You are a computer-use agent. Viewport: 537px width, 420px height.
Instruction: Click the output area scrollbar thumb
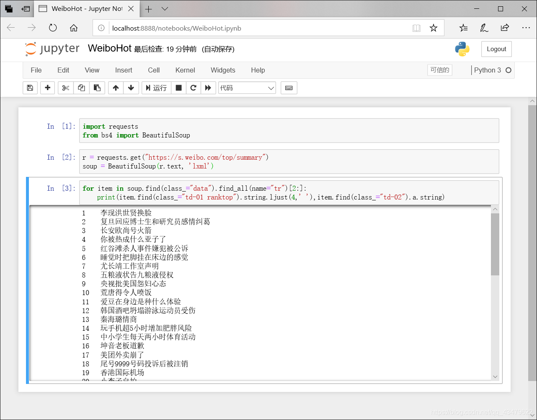pos(495,244)
